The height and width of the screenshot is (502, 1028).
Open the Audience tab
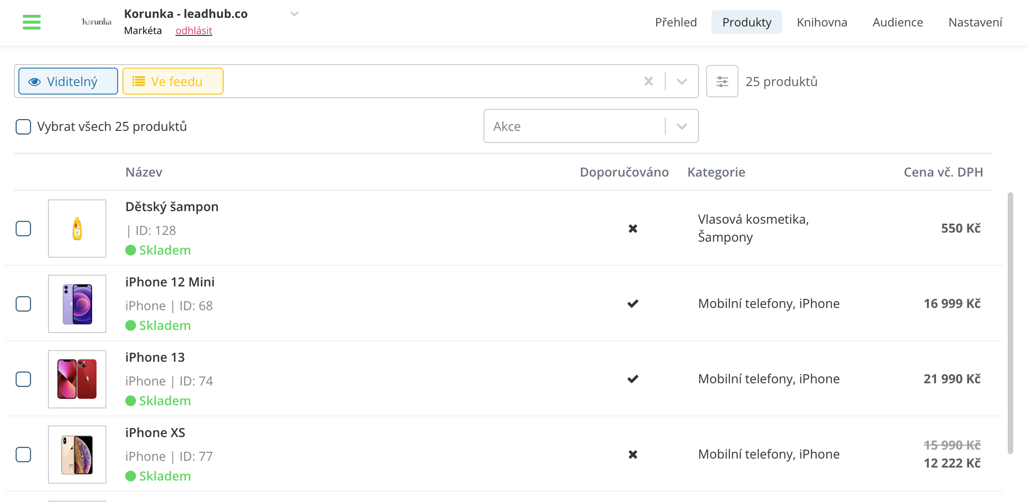tap(897, 22)
